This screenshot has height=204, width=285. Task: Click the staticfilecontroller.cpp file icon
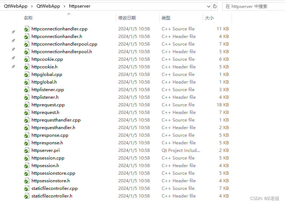pos(27,188)
